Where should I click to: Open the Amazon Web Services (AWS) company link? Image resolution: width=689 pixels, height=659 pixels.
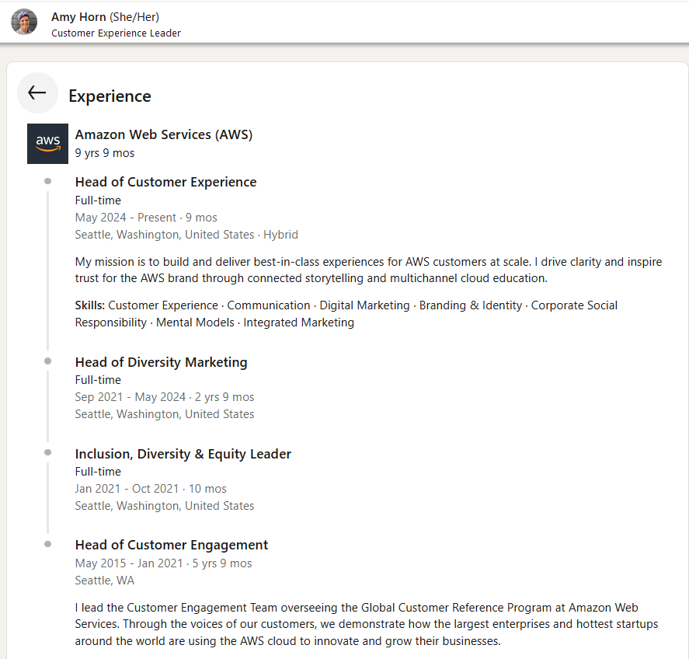point(164,134)
